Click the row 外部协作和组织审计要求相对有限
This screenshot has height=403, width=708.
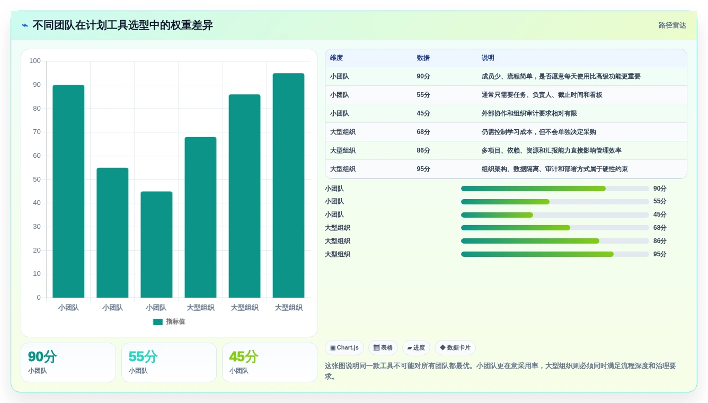(506, 113)
